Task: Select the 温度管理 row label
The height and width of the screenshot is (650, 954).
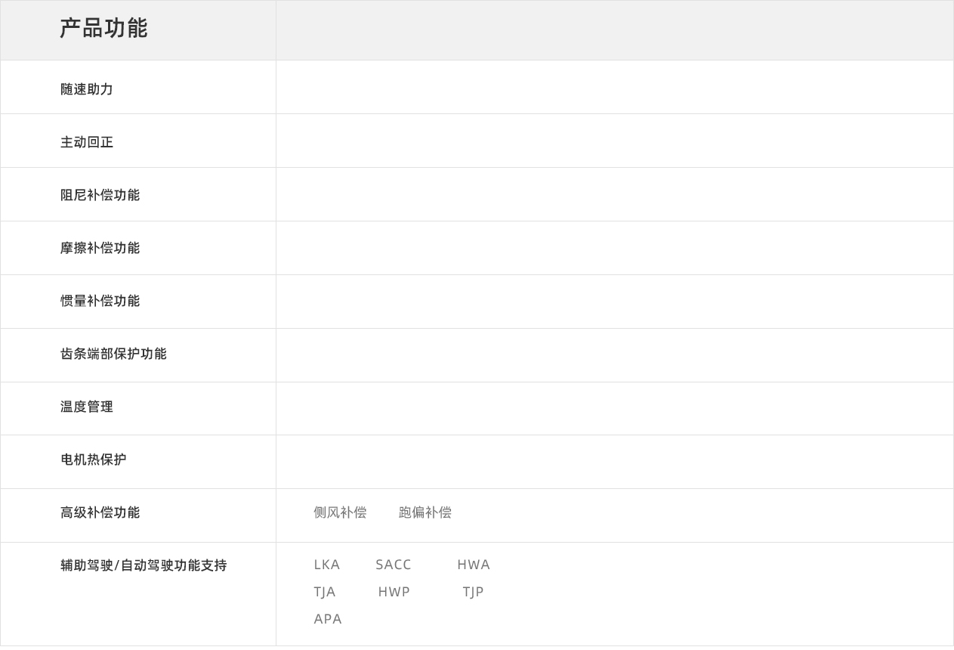Action: (87, 407)
